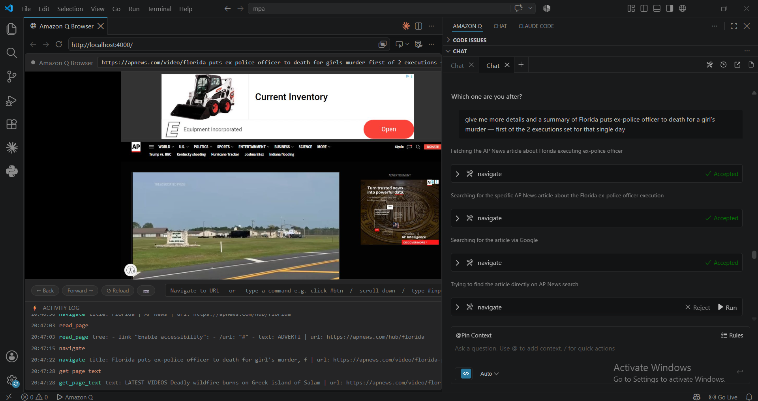Screen dimensions: 758x401
Task: Open chat history icon in Amazon Q panel
Action: pyautogui.click(x=723, y=65)
